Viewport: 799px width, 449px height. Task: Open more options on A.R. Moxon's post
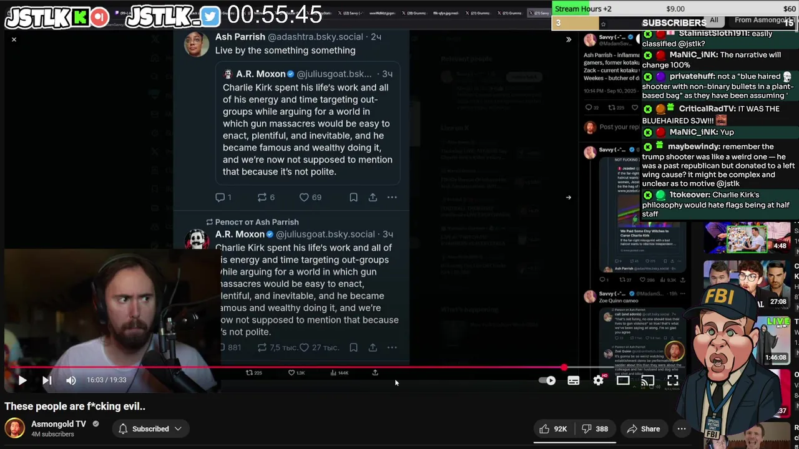[392, 347]
